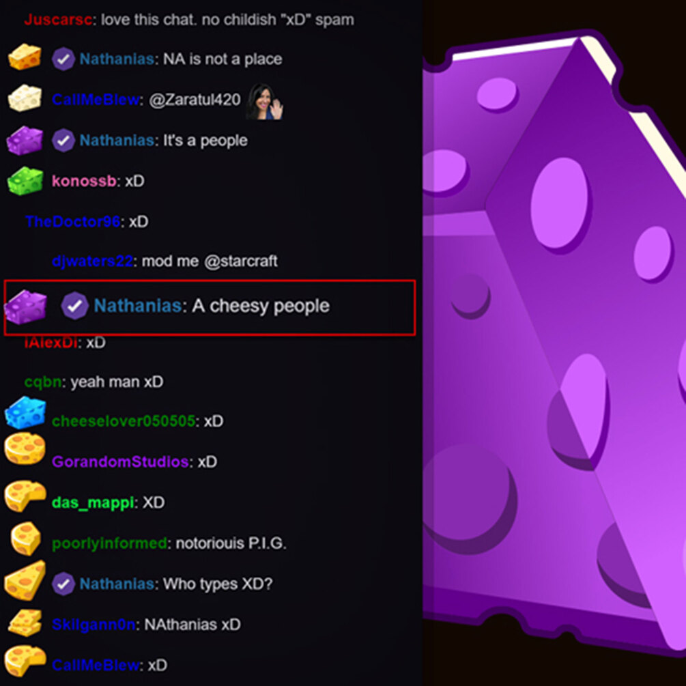
Task: Click the waving woman emote after @Zaratul420
Action: [x=265, y=102]
